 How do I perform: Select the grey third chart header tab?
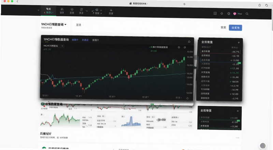[96, 40]
